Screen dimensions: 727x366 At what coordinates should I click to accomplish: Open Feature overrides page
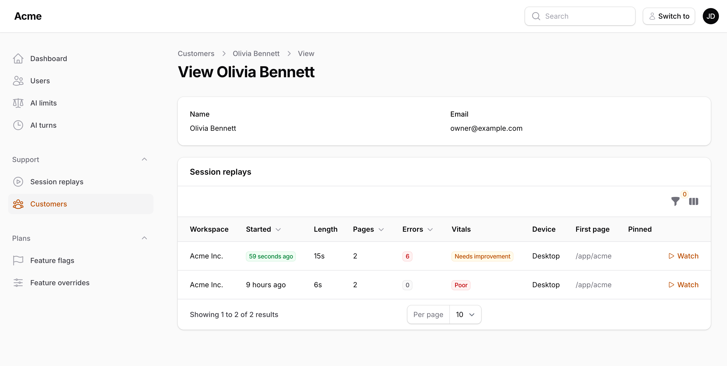tap(81, 283)
